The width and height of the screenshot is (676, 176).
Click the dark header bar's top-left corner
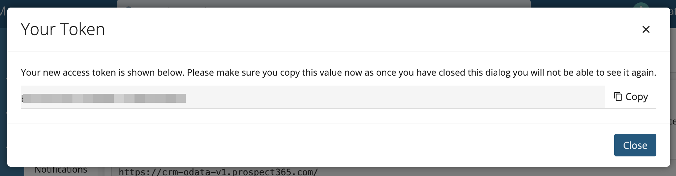pyautogui.click(x=3, y=3)
